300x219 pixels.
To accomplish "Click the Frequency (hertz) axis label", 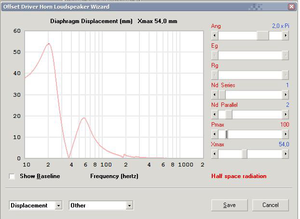I will [x=114, y=176].
